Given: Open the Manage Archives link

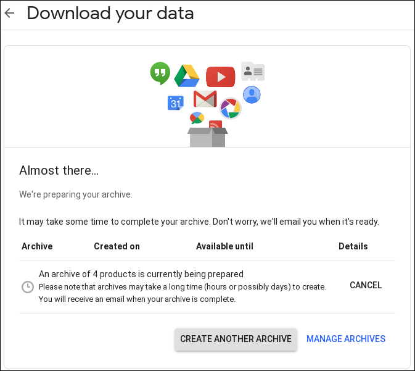Looking at the screenshot, I should (x=346, y=339).
